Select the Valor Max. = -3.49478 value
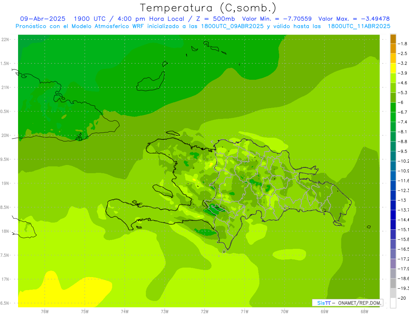409x316 pixels. pos(354,19)
